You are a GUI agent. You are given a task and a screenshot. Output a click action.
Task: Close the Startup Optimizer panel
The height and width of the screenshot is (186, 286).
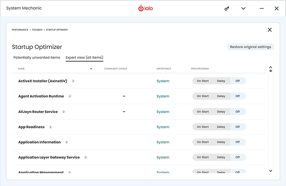click(270, 30)
